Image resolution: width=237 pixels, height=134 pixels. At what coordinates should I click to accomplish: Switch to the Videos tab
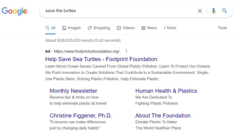(126, 28)
